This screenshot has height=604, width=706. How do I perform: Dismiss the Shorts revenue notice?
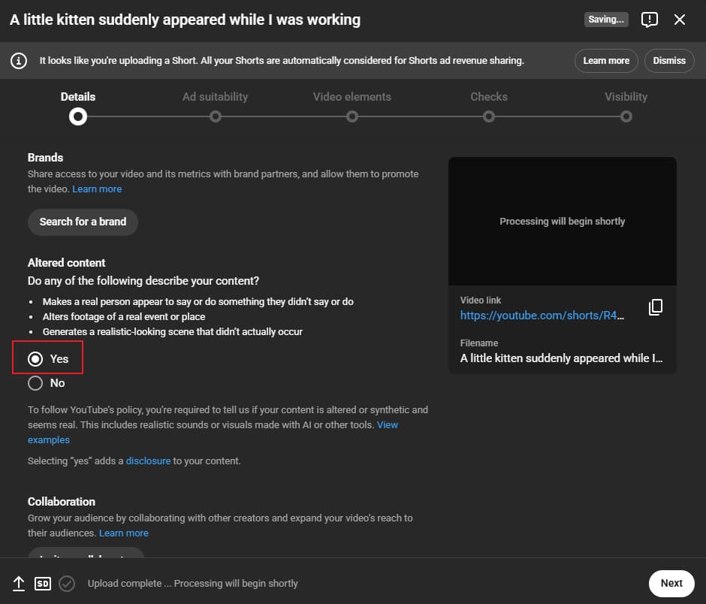point(669,61)
